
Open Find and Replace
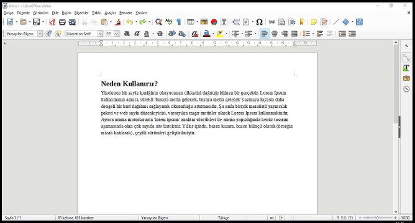coord(158,22)
